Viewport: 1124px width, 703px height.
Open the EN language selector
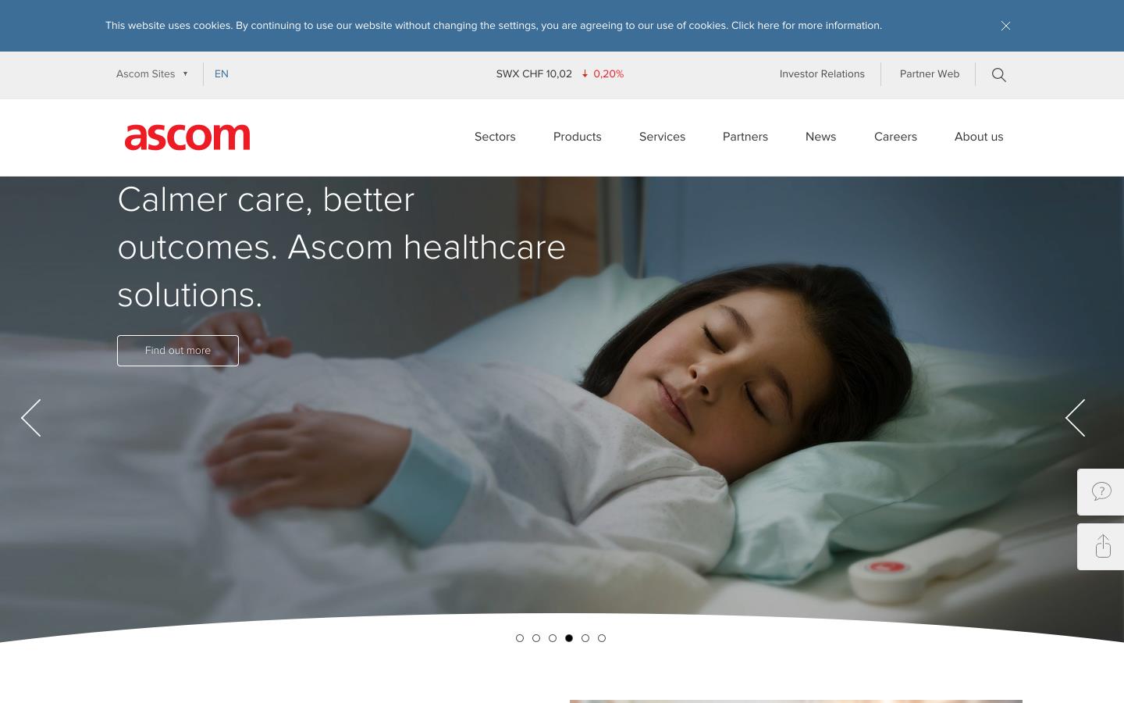[x=222, y=73]
